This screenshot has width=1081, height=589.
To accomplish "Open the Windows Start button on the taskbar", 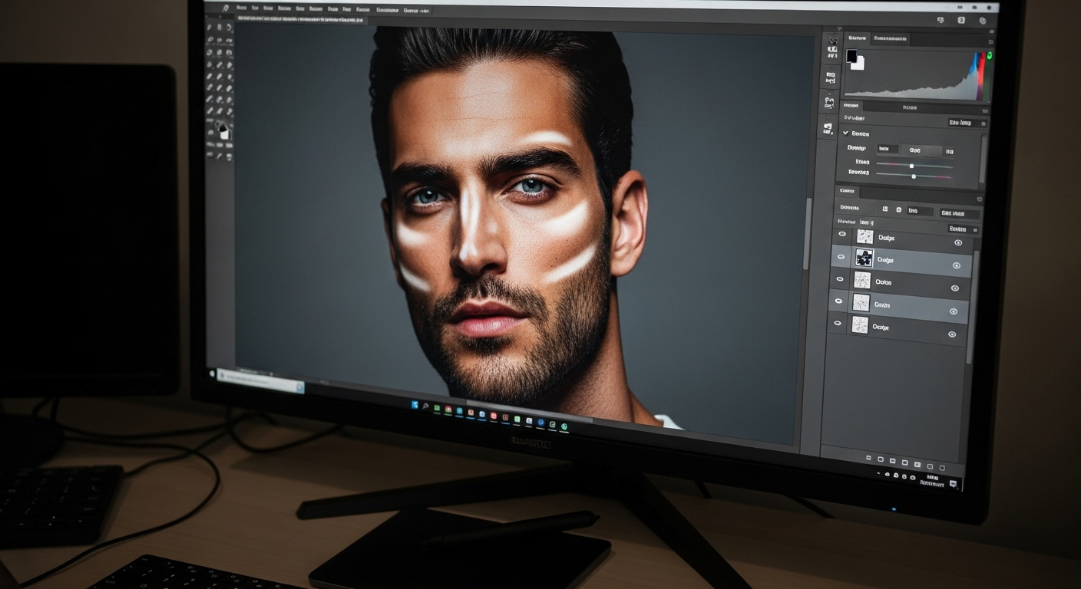I will point(415,405).
